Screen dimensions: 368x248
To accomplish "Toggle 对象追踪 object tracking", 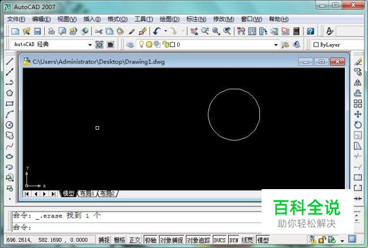I will click(199, 240).
